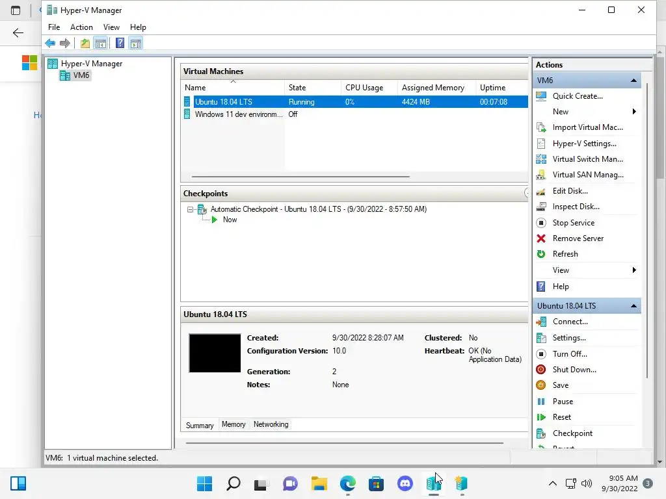Click the orange Save icon
666x499 pixels.
[x=541, y=385]
